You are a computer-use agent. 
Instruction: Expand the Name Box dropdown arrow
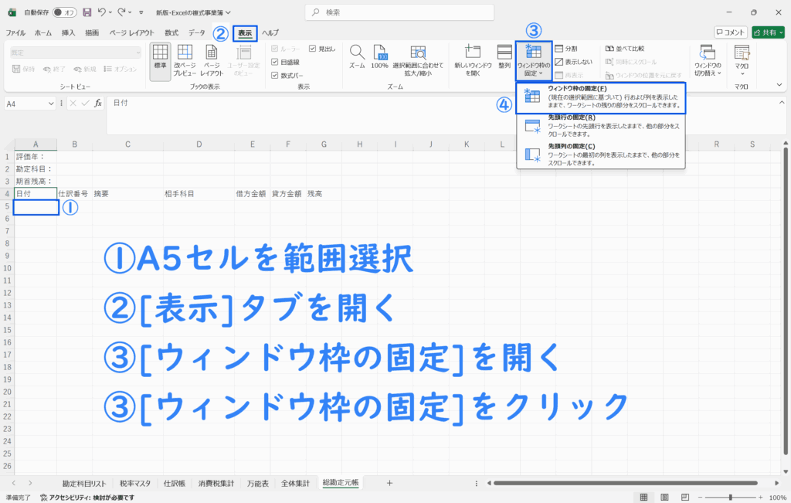tap(52, 103)
